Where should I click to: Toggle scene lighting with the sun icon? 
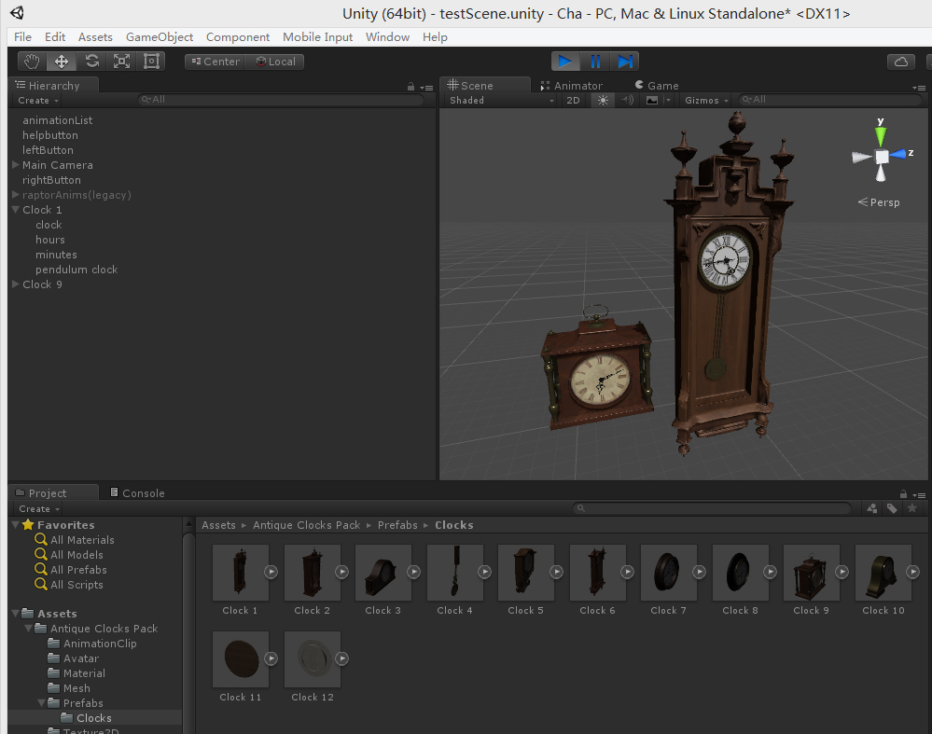click(x=604, y=100)
